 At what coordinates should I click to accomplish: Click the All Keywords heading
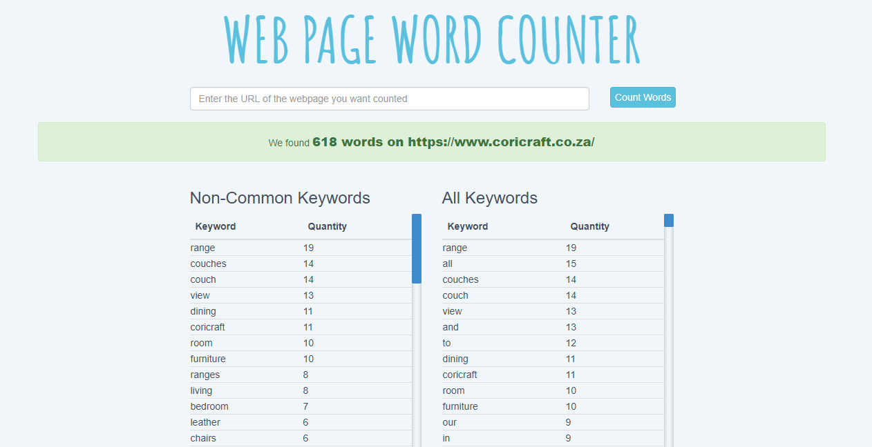489,198
